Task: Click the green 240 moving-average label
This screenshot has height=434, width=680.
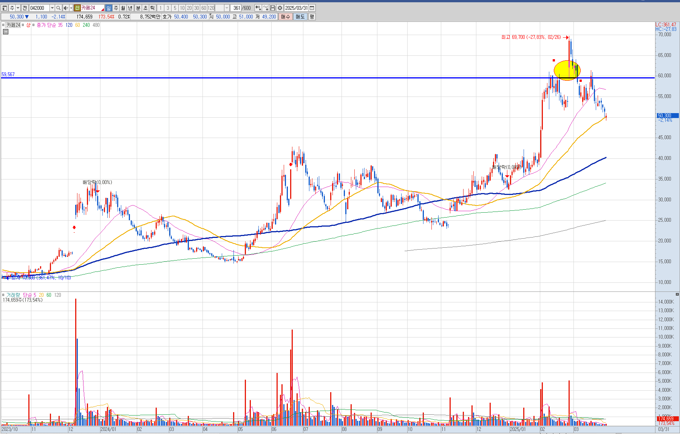Action: 86,25
